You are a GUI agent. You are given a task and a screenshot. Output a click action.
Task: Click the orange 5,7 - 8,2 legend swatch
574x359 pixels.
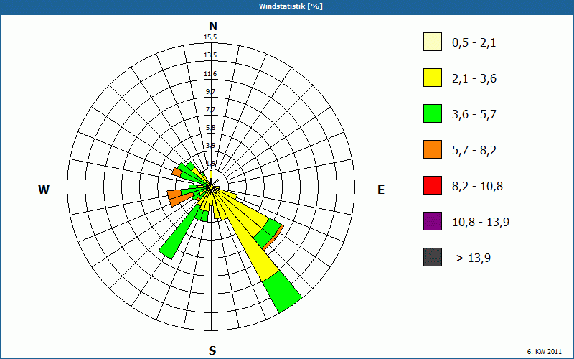433,149
